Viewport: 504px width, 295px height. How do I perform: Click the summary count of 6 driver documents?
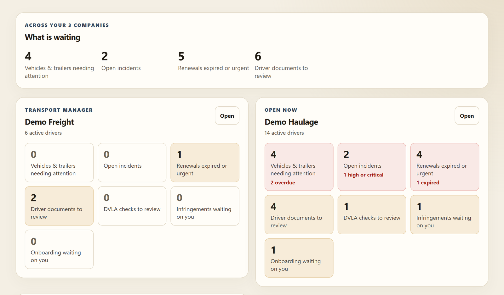pos(258,56)
